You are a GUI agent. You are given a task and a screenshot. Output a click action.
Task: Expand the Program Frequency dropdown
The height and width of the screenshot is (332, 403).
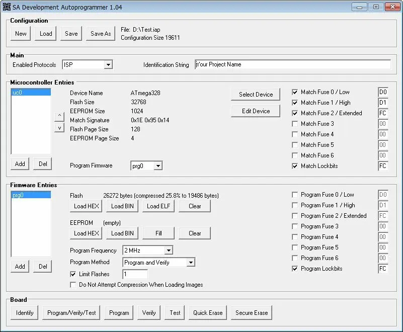coord(169,251)
